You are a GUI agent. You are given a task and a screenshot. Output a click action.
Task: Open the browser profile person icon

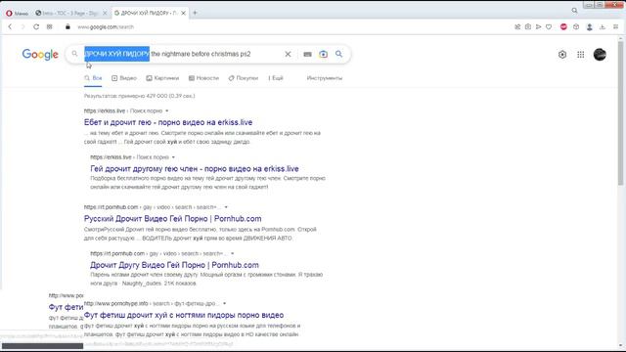point(589,26)
